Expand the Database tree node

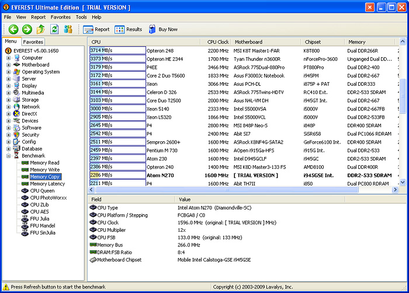pyautogui.click(x=8, y=149)
